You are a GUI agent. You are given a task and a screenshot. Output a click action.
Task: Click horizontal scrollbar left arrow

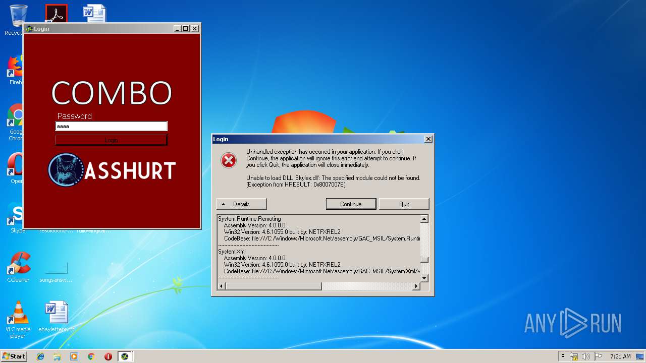pyautogui.click(x=222, y=286)
